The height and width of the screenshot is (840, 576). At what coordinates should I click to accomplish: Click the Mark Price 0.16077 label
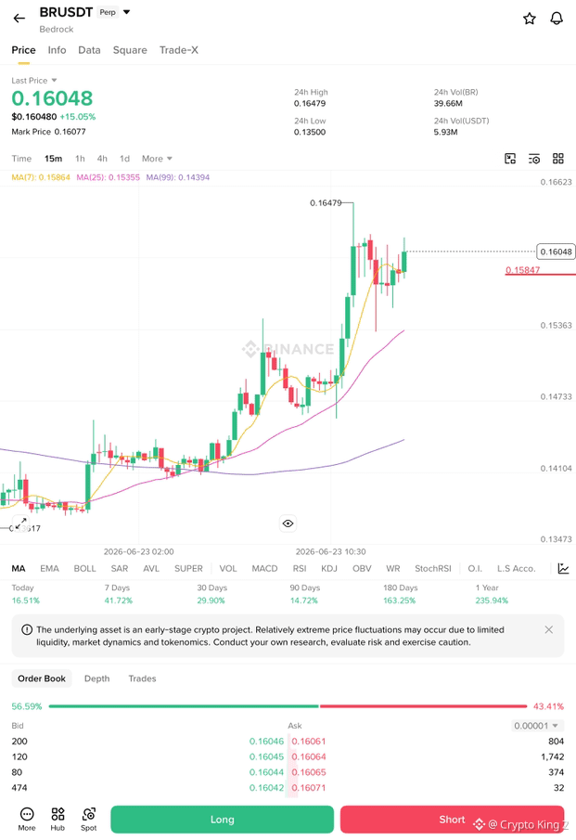pyautogui.click(x=49, y=132)
